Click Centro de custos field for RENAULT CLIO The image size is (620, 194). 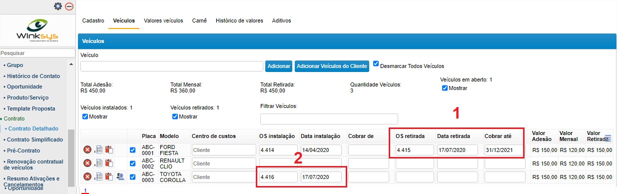click(x=223, y=163)
